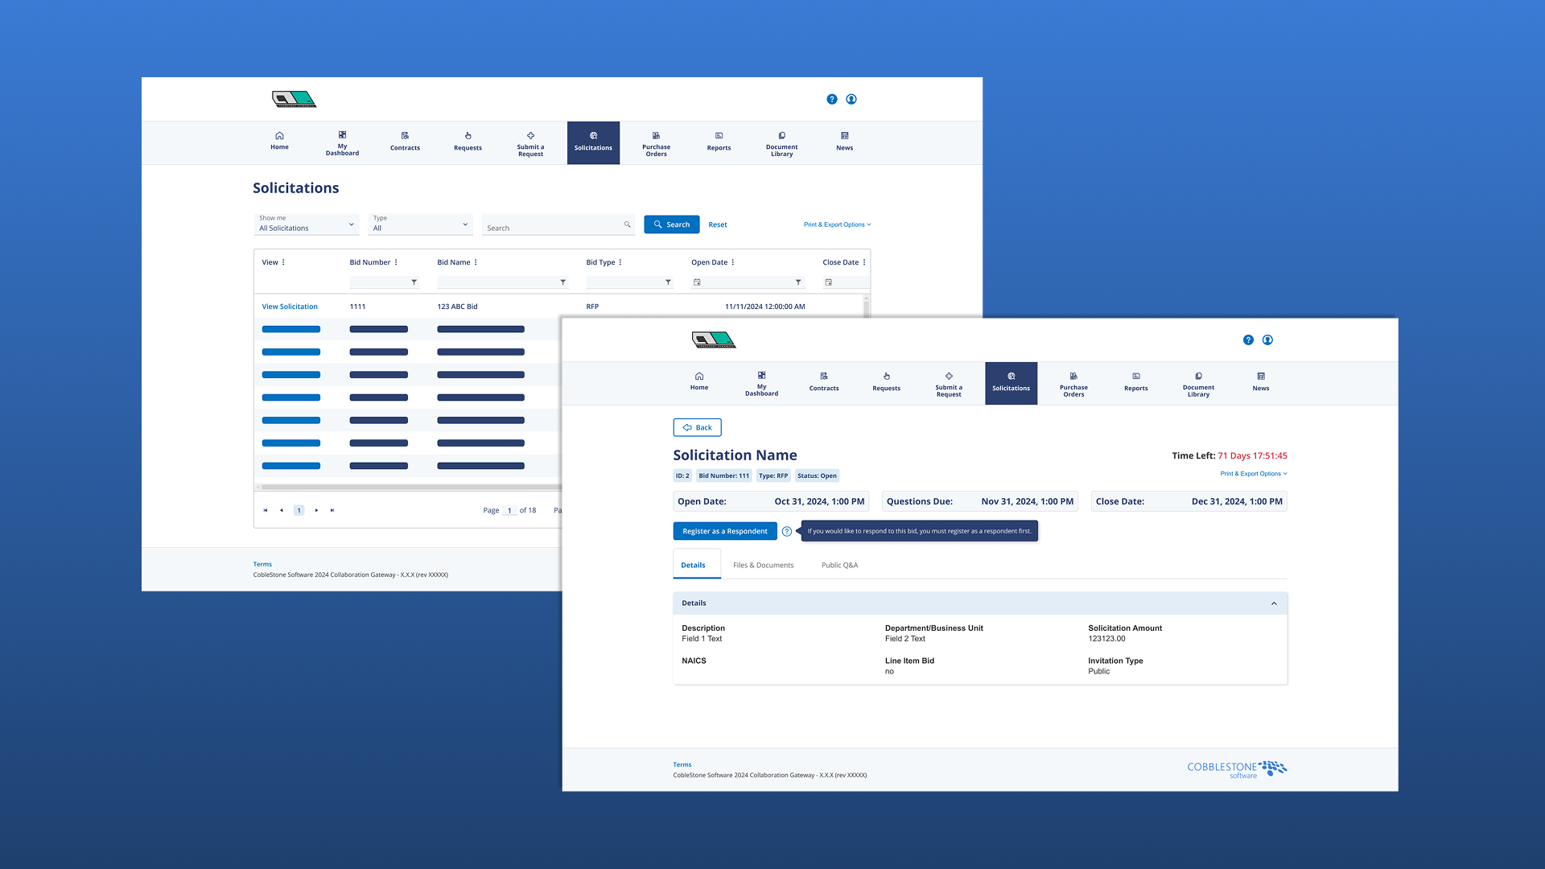Select Solicitations in front window navigation
Image resolution: width=1545 pixels, height=869 pixels.
pyautogui.click(x=1011, y=384)
